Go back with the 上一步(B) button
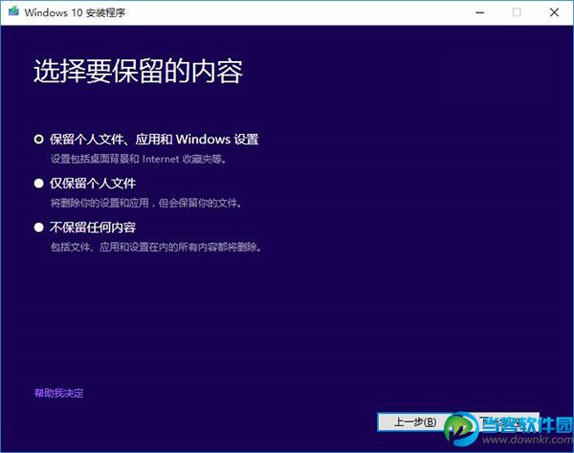The height and width of the screenshot is (453, 574). pyautogui.click(x=414, y=421)
